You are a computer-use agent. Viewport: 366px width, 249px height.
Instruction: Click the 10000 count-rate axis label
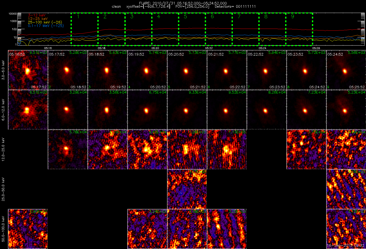[13, 14]
